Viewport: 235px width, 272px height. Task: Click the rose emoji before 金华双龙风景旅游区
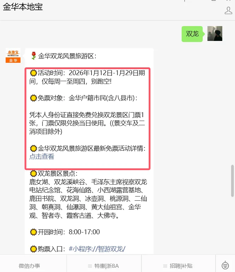click(34, 56)
